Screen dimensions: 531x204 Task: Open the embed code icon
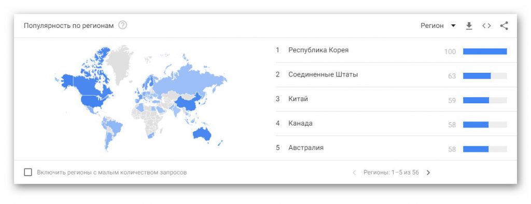(x=486, y=26)
